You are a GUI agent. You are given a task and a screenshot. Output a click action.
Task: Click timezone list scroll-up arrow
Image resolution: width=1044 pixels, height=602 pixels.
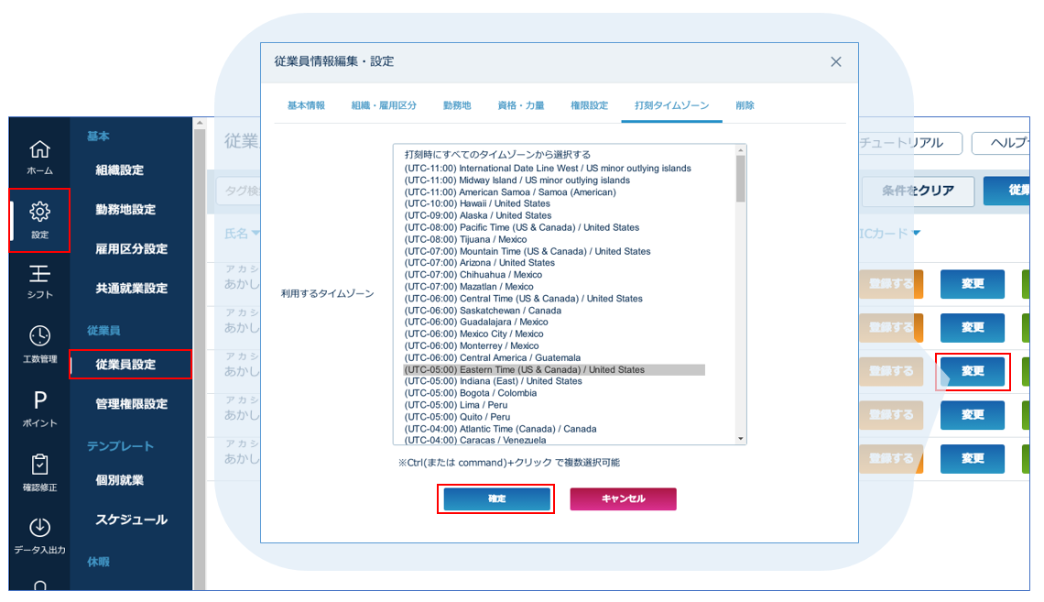pyautogui.click(x=740, y=150)
